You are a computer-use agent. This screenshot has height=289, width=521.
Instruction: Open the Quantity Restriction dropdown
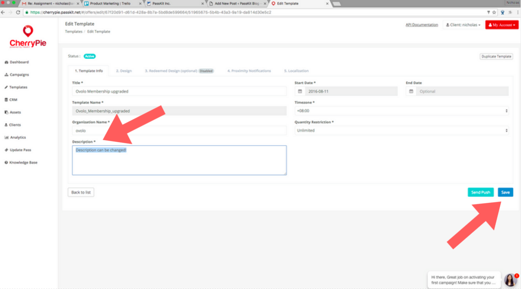pyautogui.click(x=402, y=130)
